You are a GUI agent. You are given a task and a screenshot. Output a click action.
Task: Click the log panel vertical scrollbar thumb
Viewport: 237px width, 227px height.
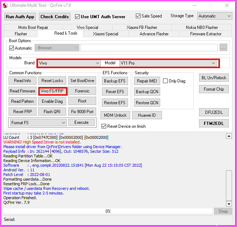[229, 186]
